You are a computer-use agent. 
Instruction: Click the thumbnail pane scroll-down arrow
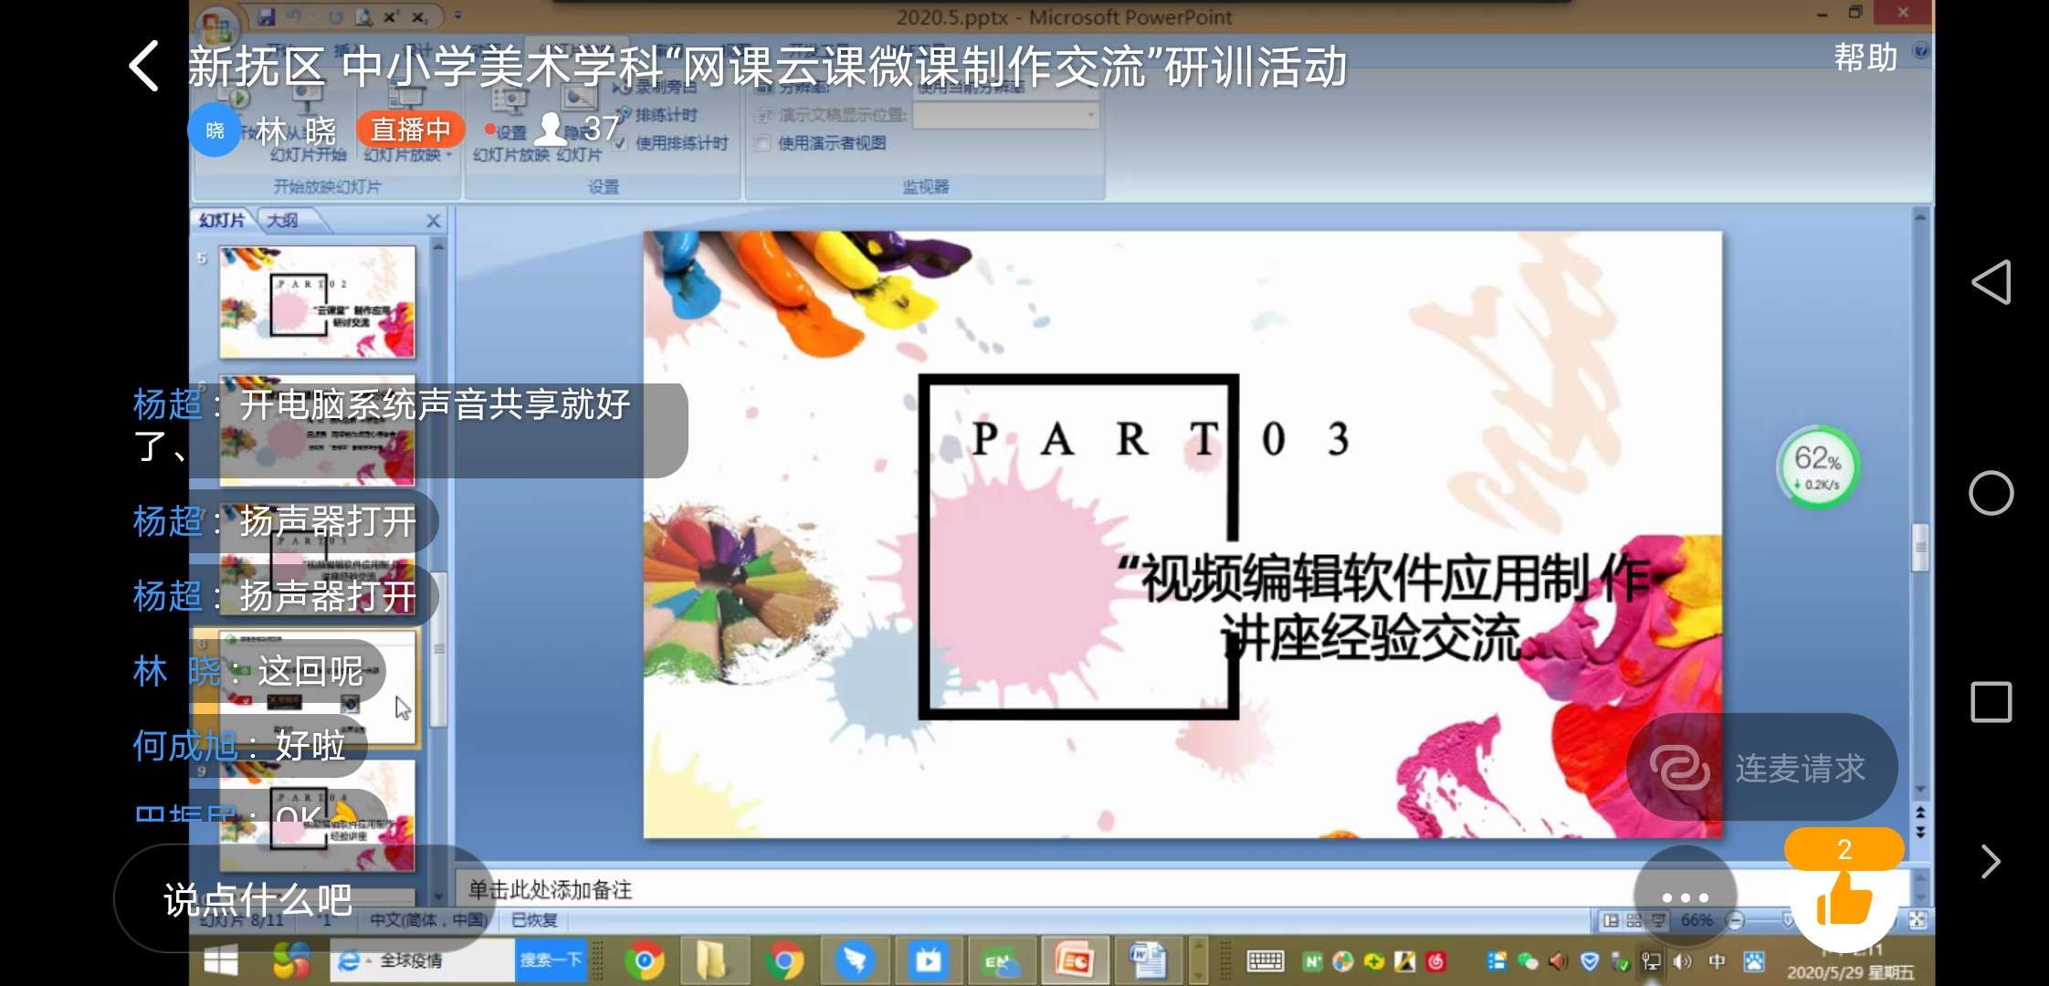(x=438, y=897)
